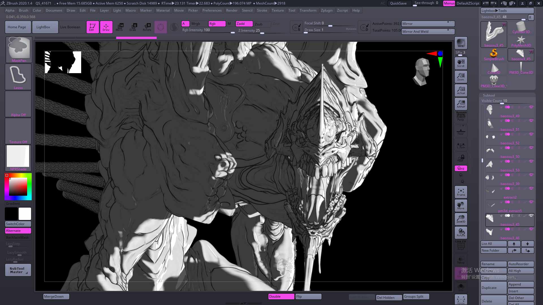The height and width of the screenshot is (305, 543).
Task: Click Groups Split button
Action: 416,297
